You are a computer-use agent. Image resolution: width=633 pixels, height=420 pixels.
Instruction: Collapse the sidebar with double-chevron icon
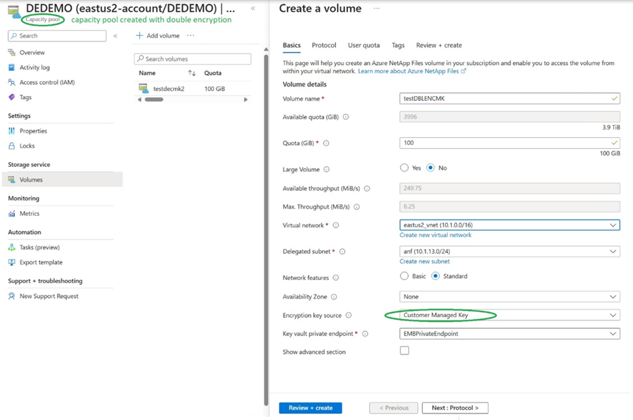(115, 36)
